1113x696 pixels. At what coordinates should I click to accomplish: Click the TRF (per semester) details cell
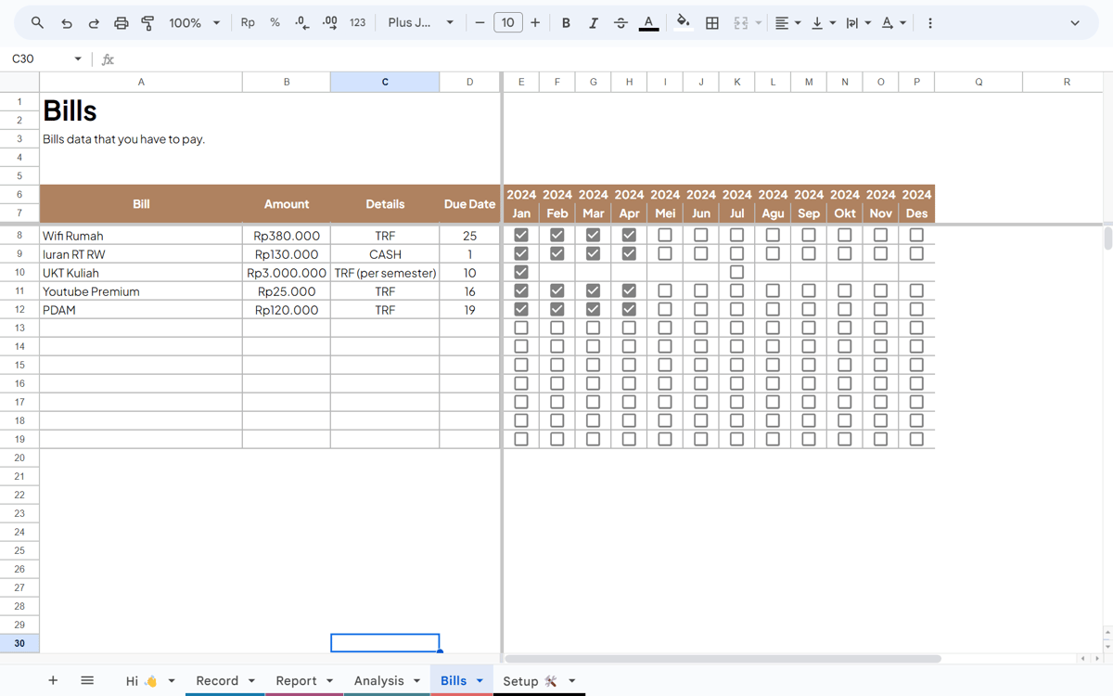[x=385, y=273]
